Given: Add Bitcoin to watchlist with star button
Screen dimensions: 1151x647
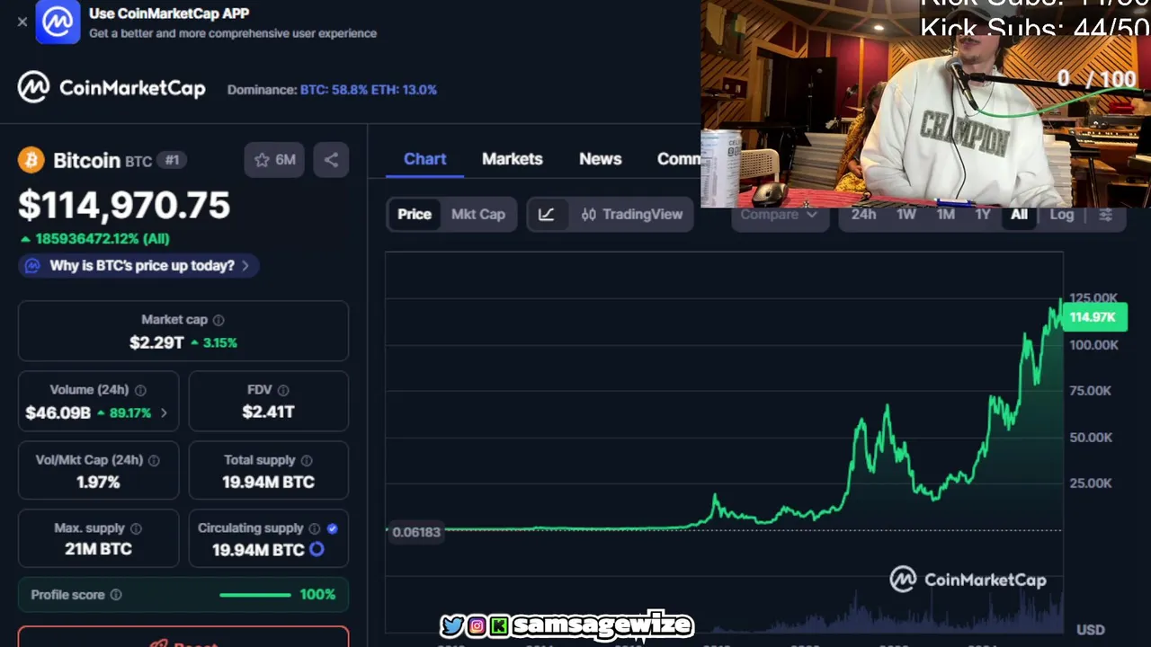Looking at the screenshot, I should [x=274, y=160].
